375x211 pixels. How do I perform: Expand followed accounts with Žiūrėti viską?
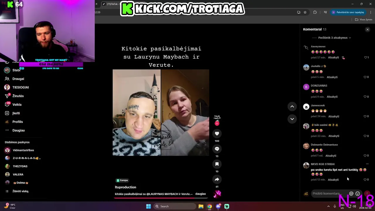(x=20, y=191)
